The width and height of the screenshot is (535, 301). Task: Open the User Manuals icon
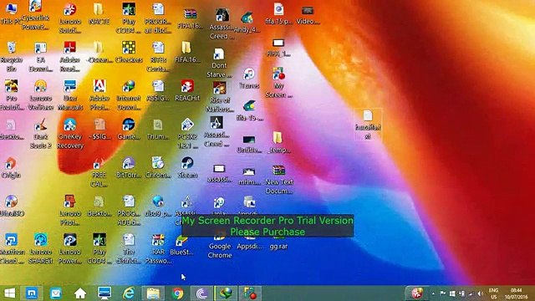(x=70, y=95)
